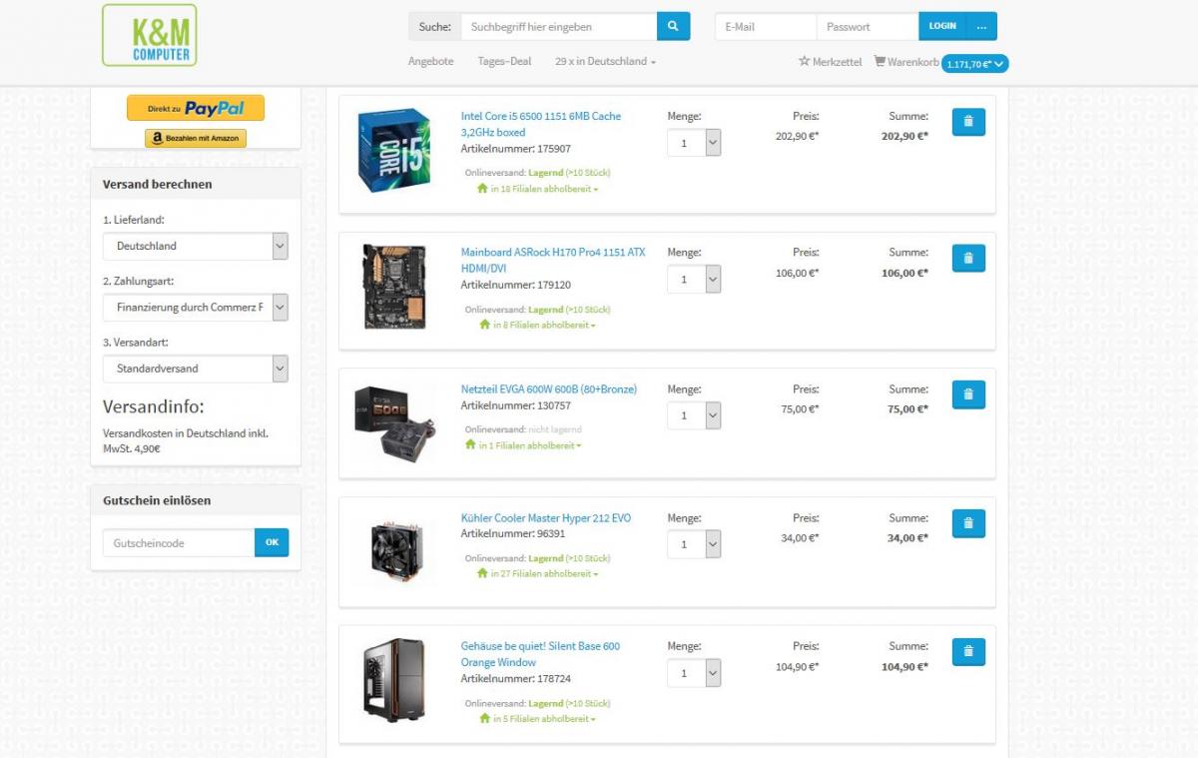
Task: Click the 'Versandinfo:' heading
Action: [x=154, y=407]
